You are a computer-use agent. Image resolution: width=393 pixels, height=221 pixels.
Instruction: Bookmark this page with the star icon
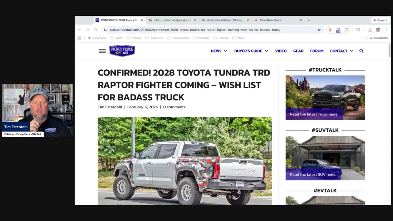pos(319,30)
